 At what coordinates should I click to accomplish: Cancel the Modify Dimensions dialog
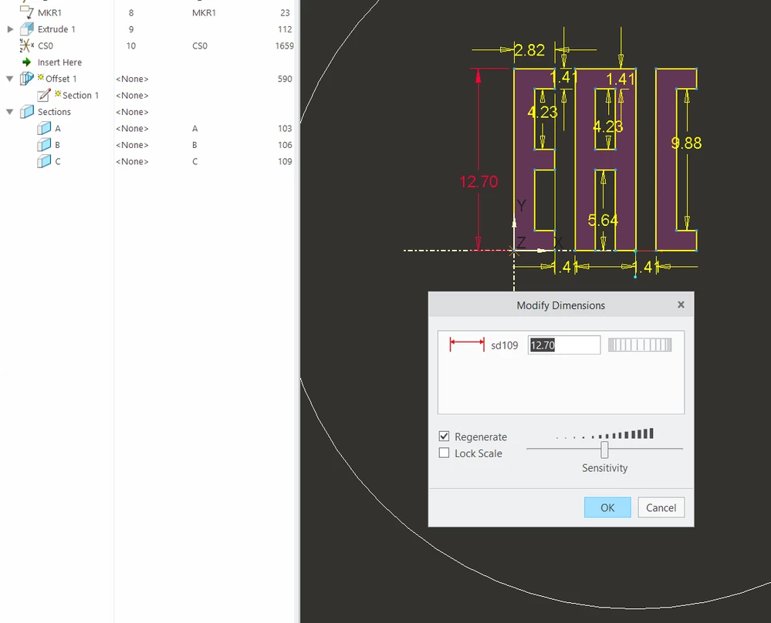click(661, 507)
